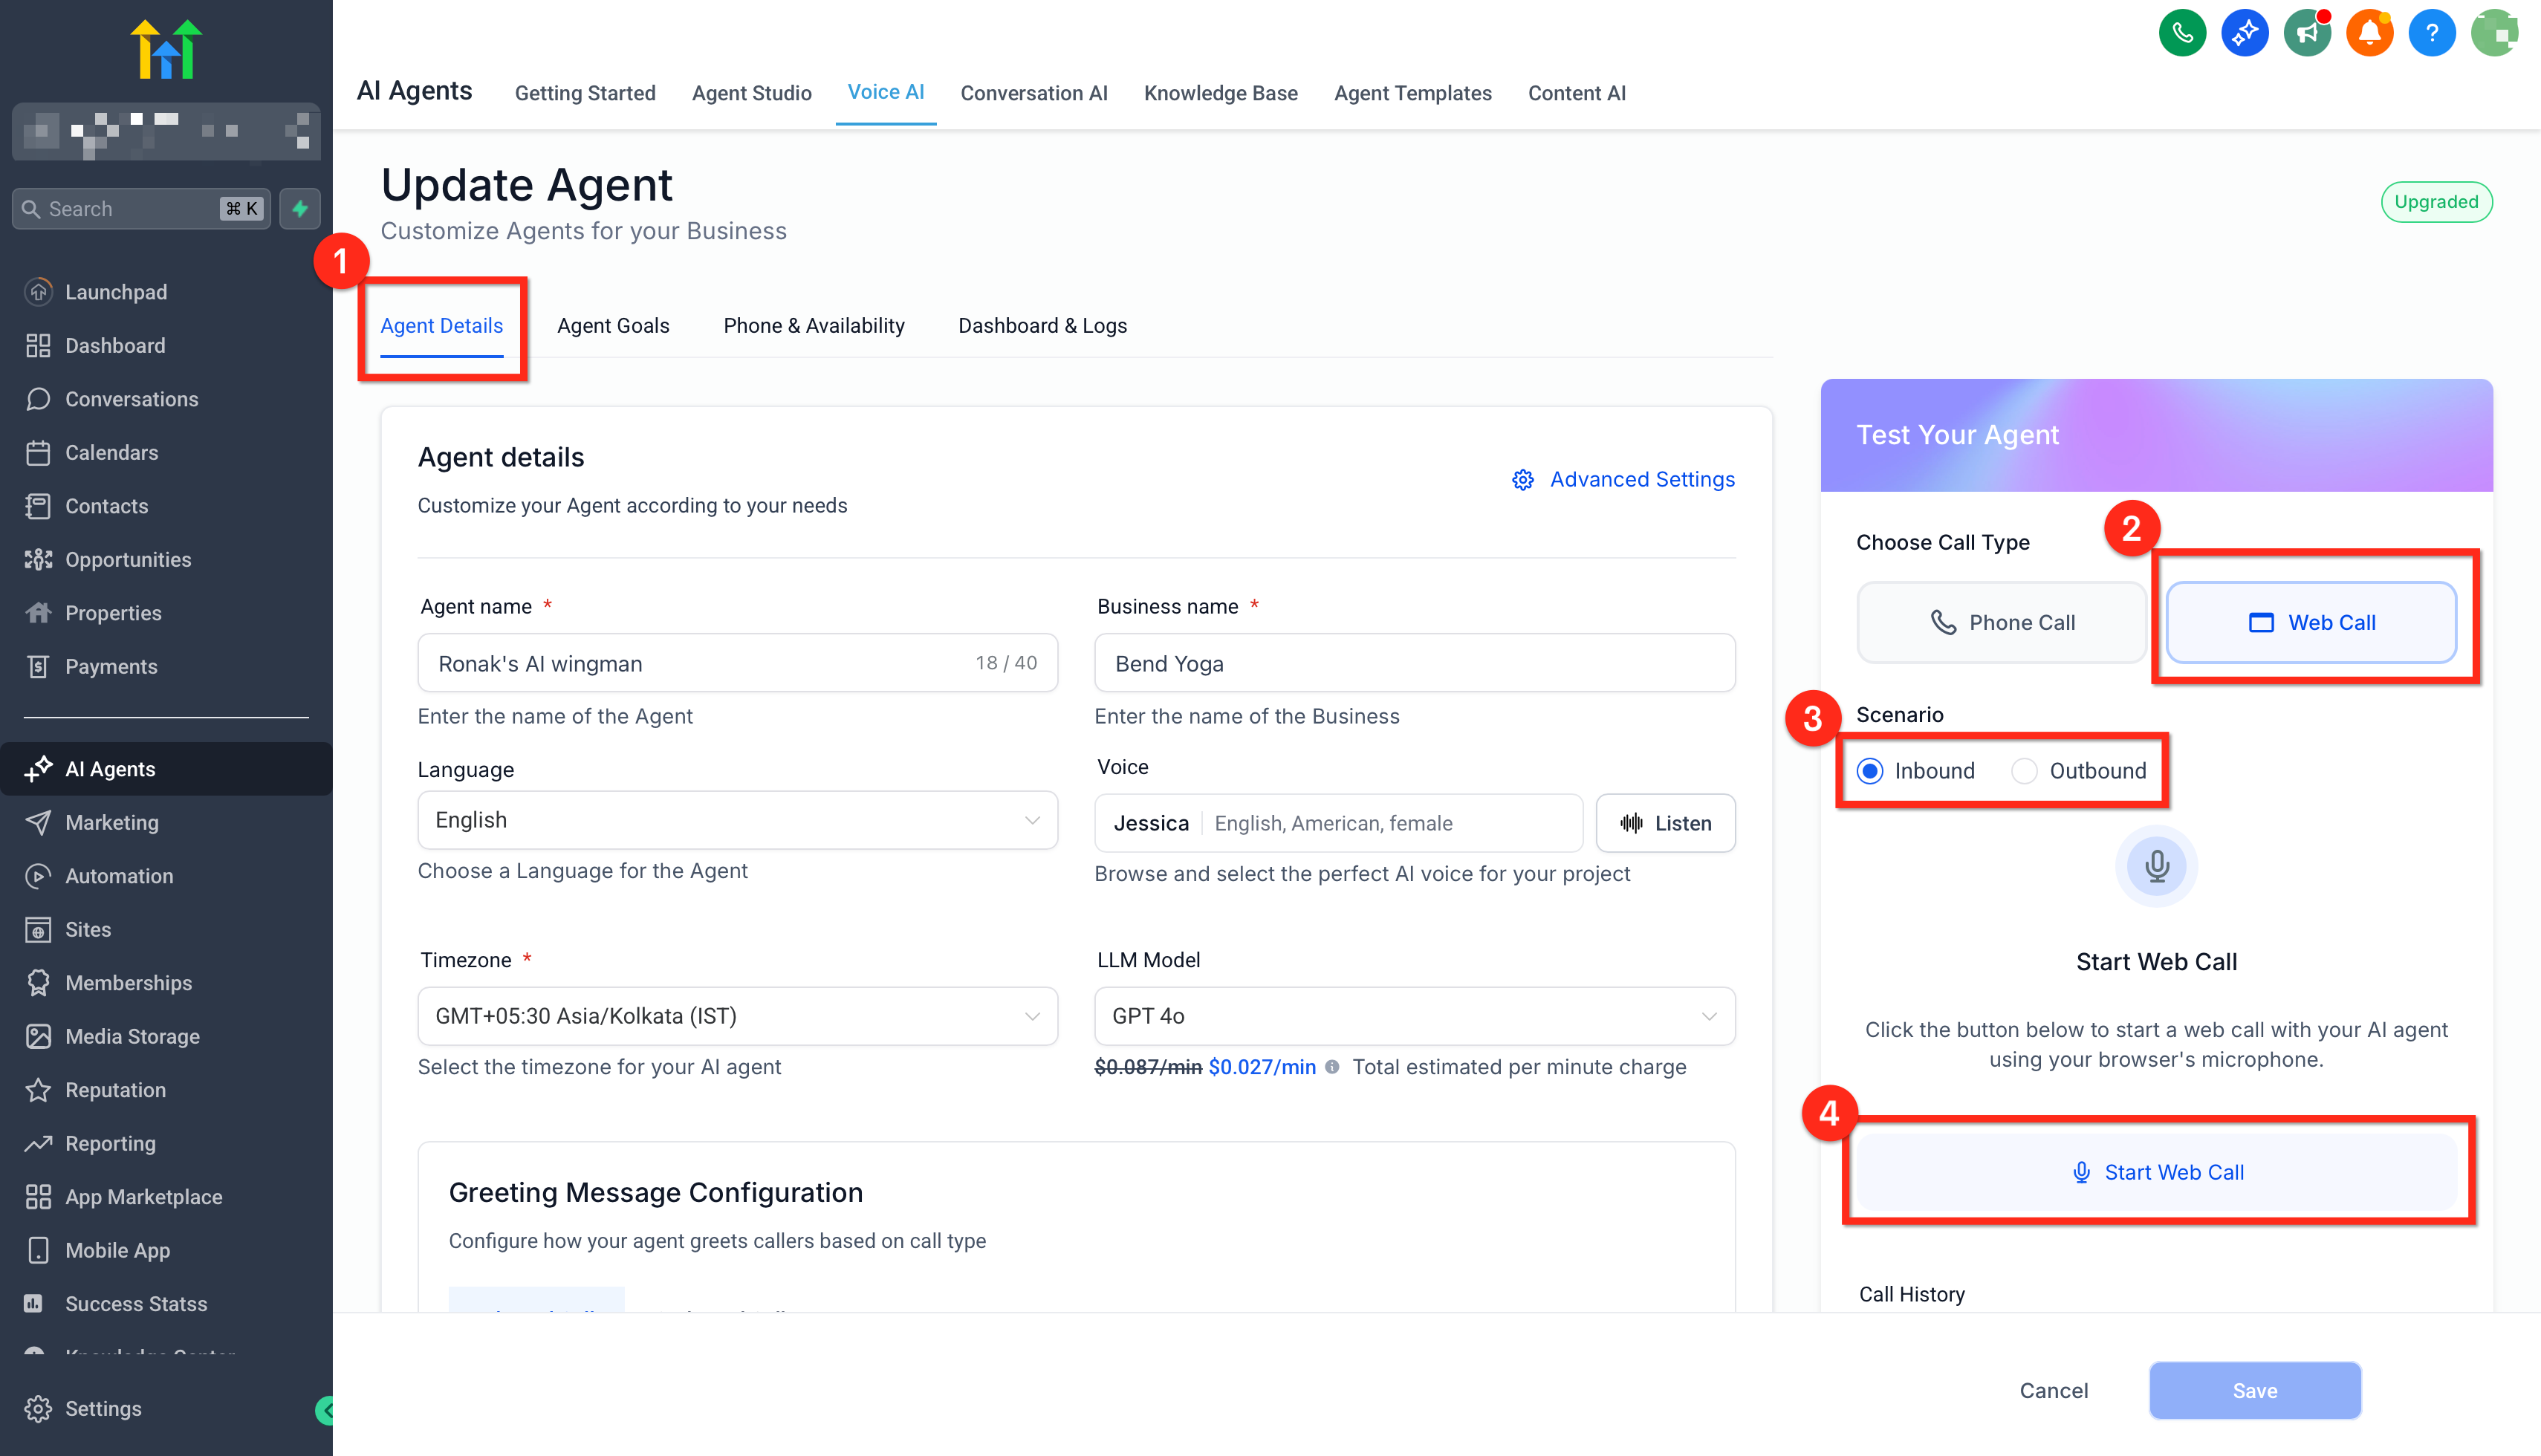The image size is (2541, 1456).
Task: Select the Inbound scenario radio button
Action: point(1870,771)
